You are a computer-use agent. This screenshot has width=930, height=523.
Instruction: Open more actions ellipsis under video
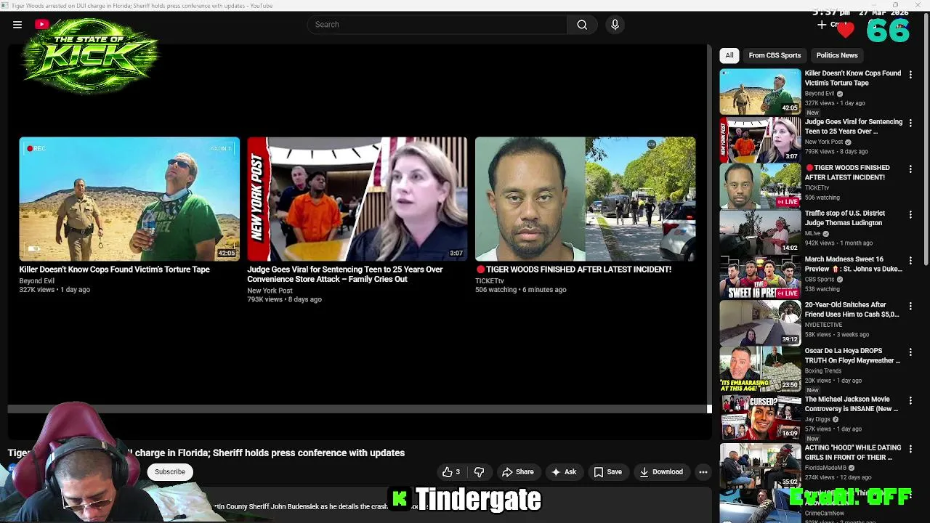[x=703, y=472]
